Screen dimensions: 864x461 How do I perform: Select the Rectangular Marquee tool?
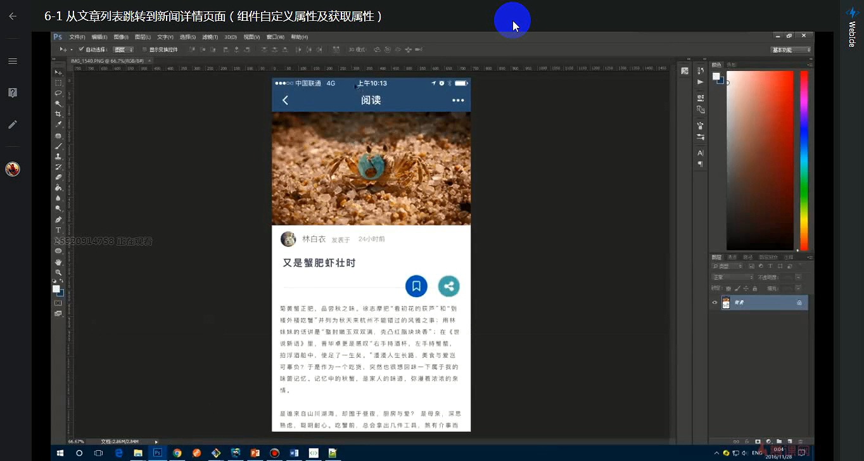pos(58,83)
